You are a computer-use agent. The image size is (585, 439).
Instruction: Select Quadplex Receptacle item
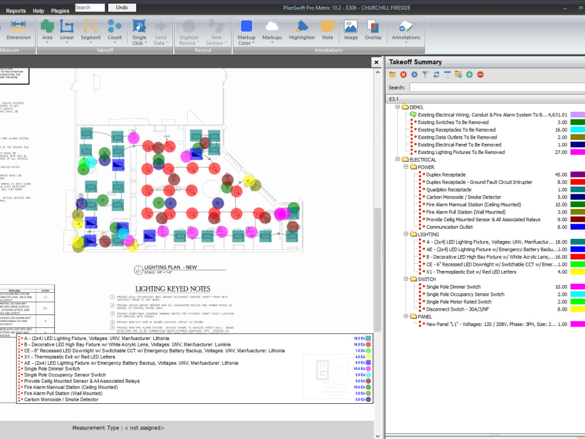[449, 189]
